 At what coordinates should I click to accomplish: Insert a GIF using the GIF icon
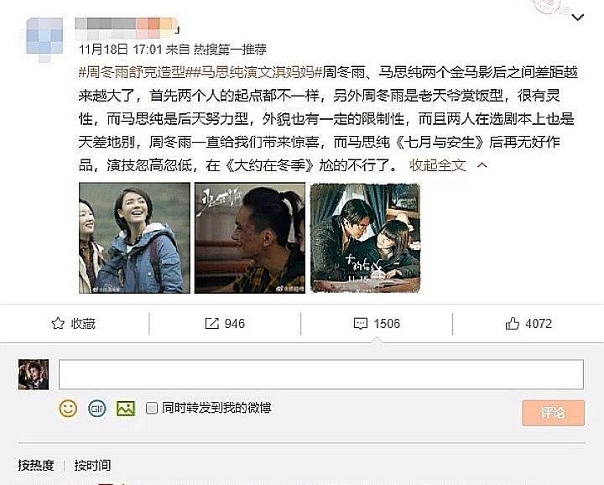(96, 409)
